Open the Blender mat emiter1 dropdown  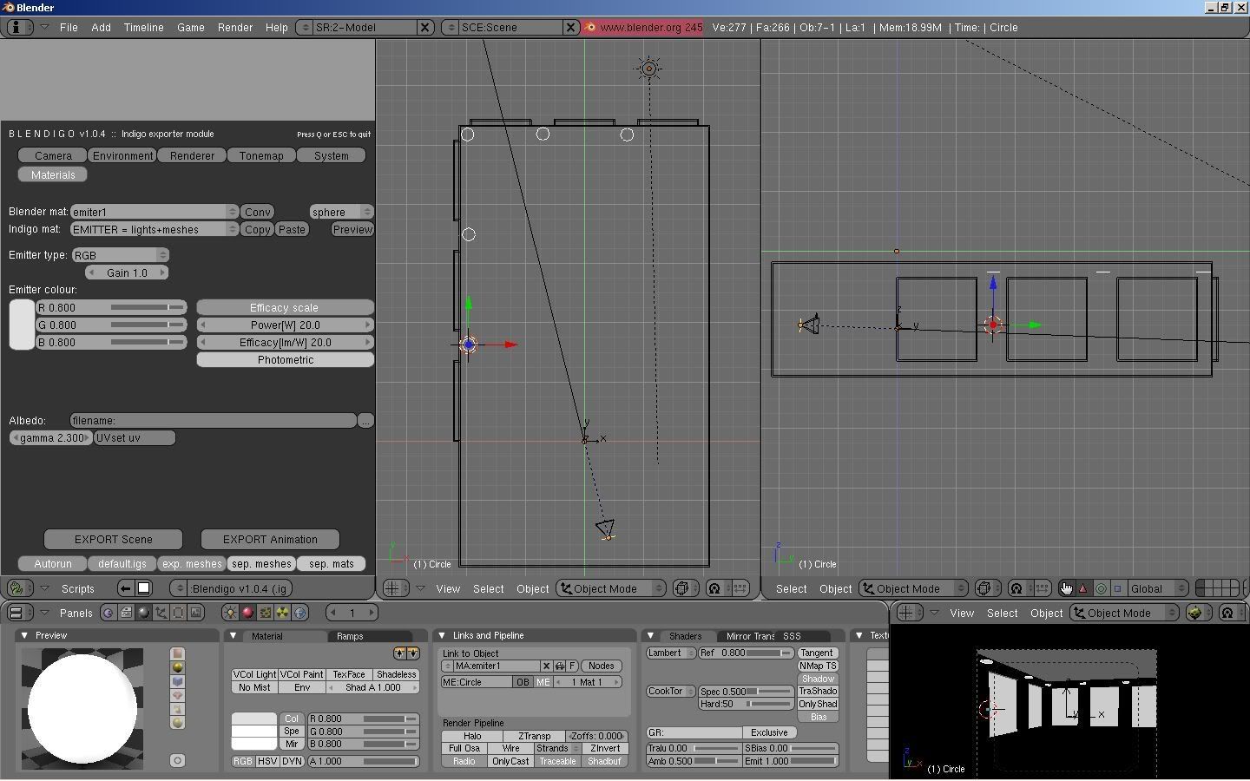point(154,212)
